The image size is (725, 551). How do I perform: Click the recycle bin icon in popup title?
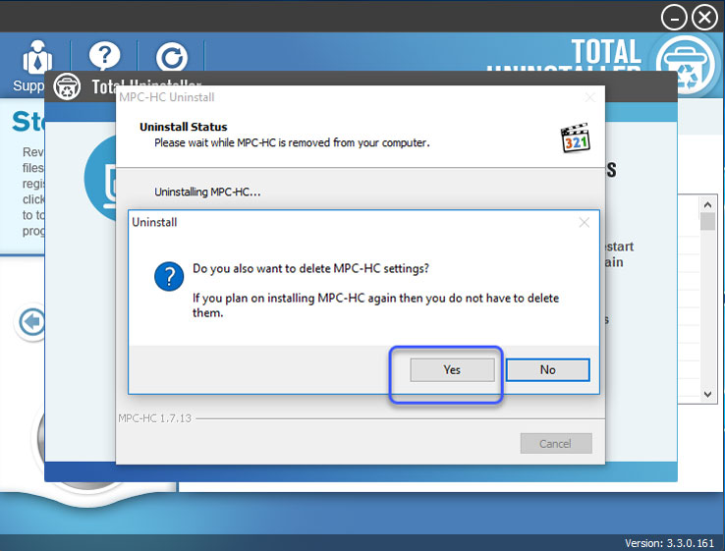(x=67, y=86)
